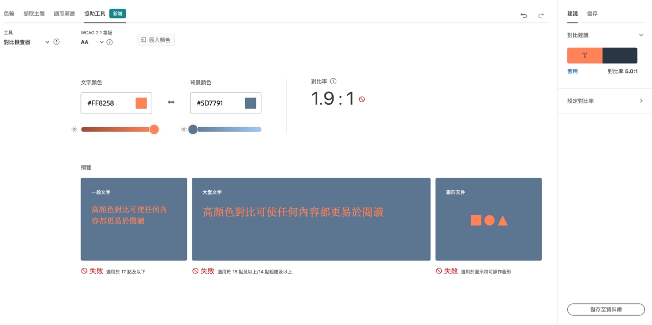Click the 新增 badge
This screenshot has width=652, height=325.
pos(117,14)
